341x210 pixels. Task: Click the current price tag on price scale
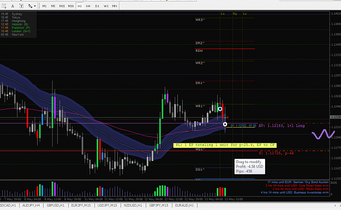click(336, 117)
